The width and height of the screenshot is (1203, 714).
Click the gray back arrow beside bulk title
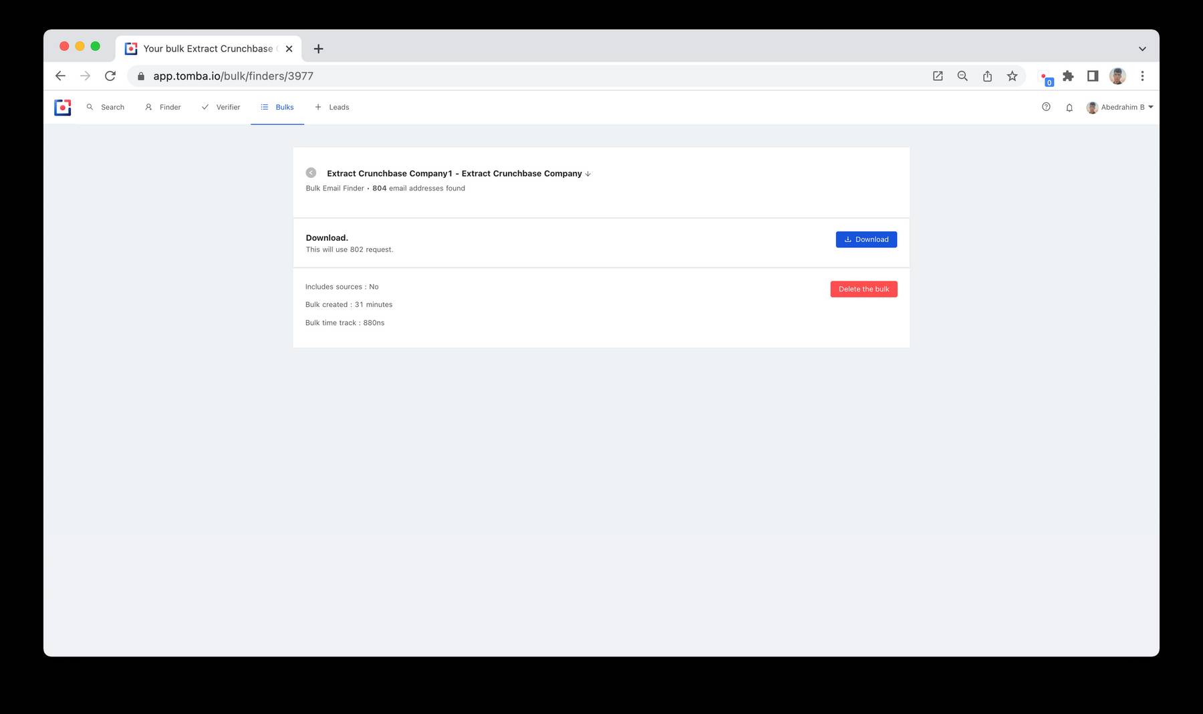tap(311, 172)
